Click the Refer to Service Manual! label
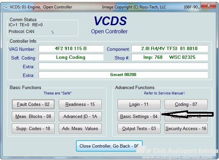The height and width of the screenshot is (160, 219). [164, 93]
